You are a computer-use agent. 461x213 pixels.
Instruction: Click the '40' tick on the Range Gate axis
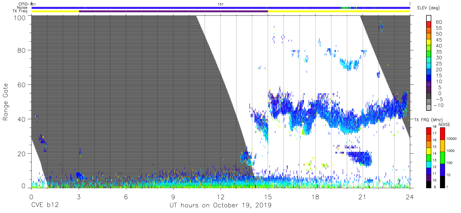pyautogui.click(x=22, y=119)
